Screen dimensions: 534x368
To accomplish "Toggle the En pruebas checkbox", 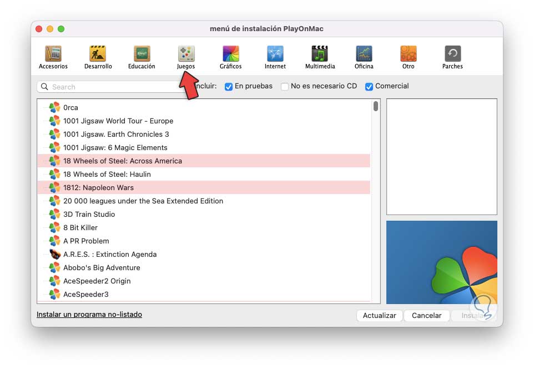I will click(229, 87).
